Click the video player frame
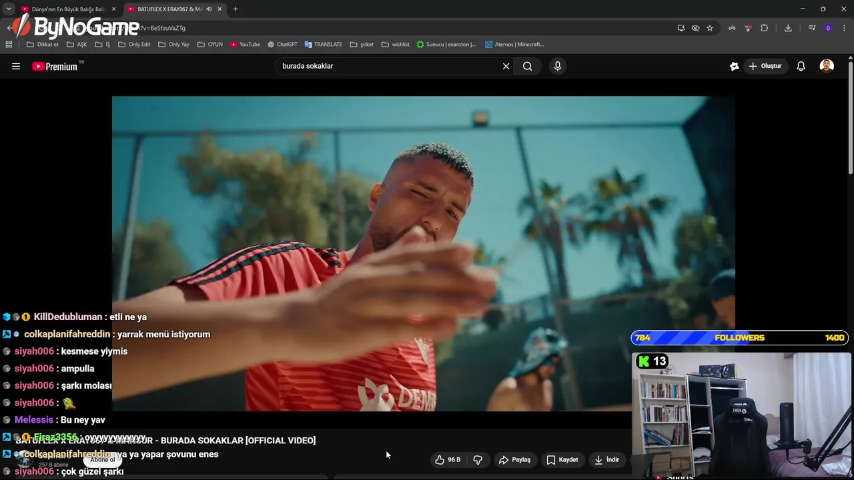Viewport: 854px width, 480px height. pyautogui.click(x=423, y=253)
